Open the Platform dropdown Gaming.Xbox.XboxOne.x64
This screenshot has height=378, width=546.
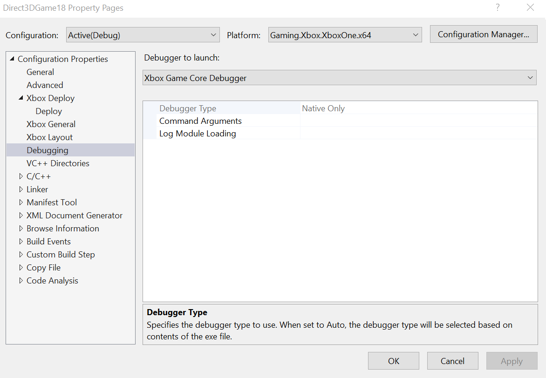point(345,35)
